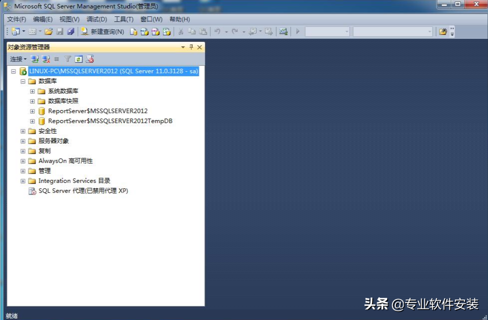488x320 pixels.
Task: Expand the Integration Services 目录 folder
Action: pos(22,181)
